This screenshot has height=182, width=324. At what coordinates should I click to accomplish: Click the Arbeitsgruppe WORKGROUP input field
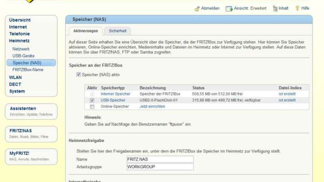(x=160, y=167)
